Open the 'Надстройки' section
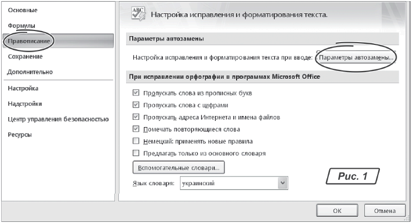The width and height of the screenshot is (411, 223). pyautogui.click(x=25, y=103)
